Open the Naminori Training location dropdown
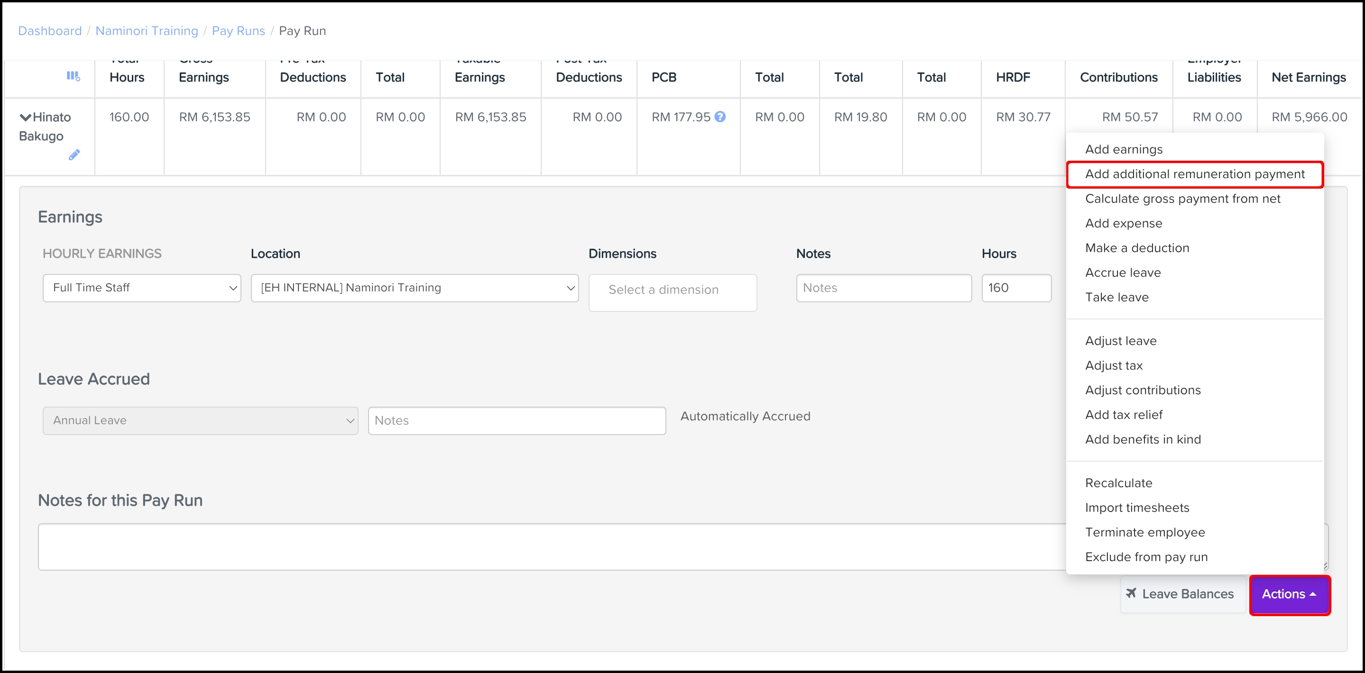Image resolution: width=1365 pixels, height=673 pixels. pos(415,288)
